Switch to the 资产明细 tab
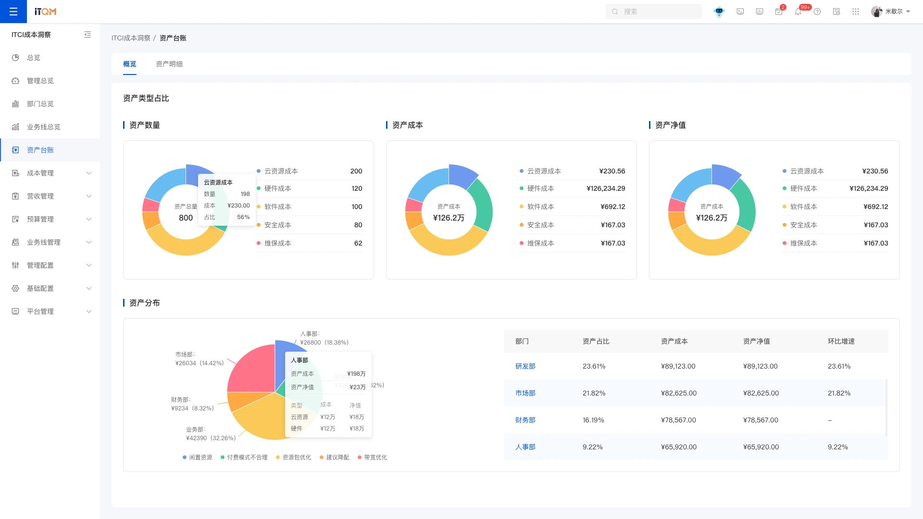Image resolution: width=923 pixels, height=519 pixels. point(169,64)
